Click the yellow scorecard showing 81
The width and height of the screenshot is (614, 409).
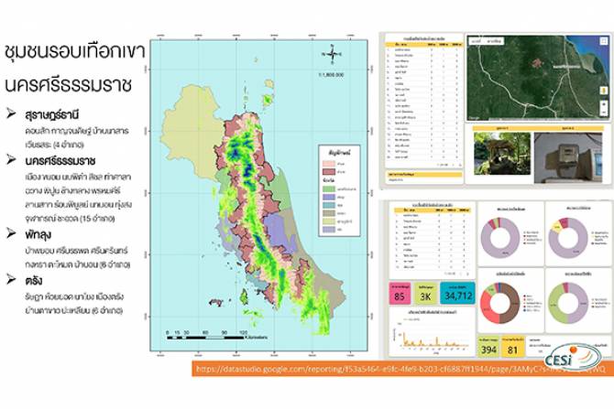pos(515,349)
